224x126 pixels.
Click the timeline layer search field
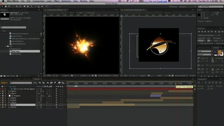21,83
